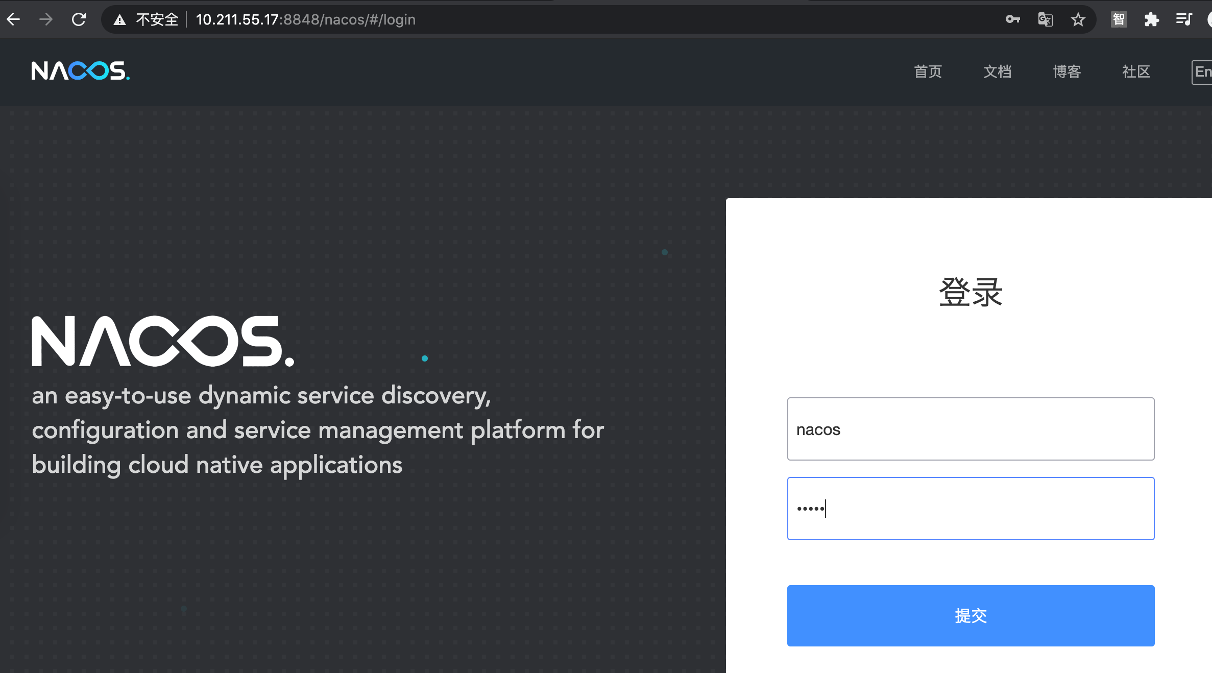1212x673 pixels.
Task: Click the Google Translate page icon
Action: pos(1045,19)
